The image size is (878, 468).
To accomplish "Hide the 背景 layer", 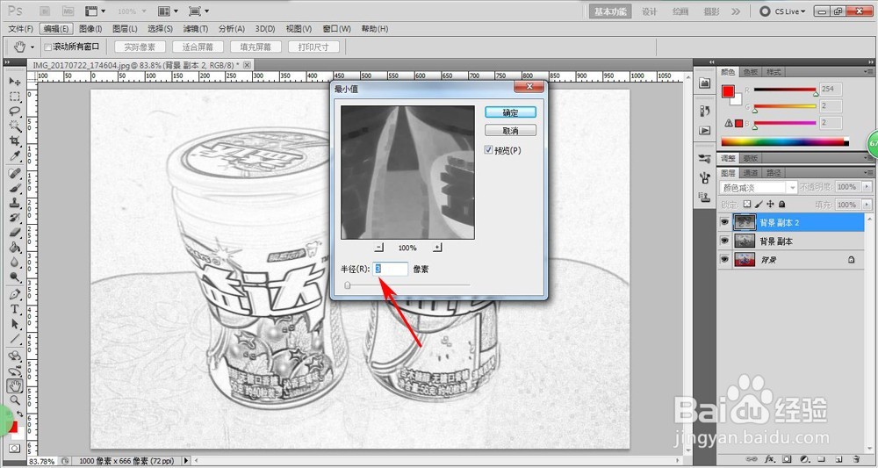I will [724, 260].
